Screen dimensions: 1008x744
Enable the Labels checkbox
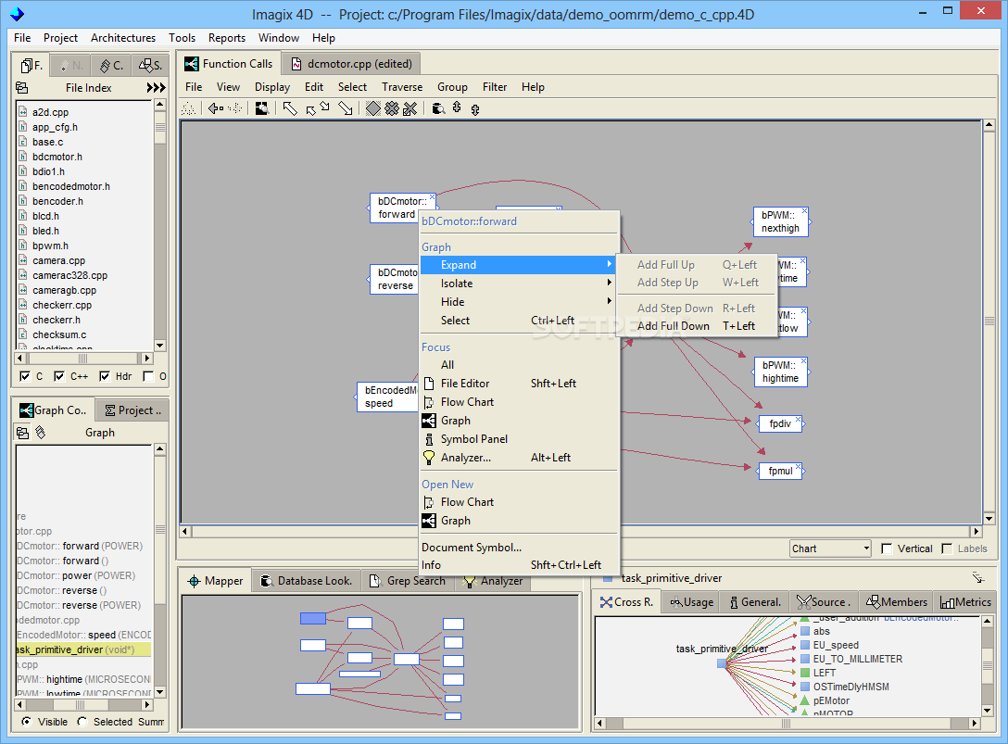click(946, 549)
